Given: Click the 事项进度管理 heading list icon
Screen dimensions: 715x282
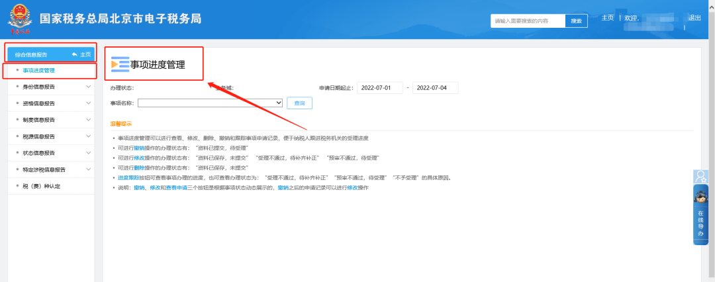Looking at the screenshot, I should tap(120, 64).
